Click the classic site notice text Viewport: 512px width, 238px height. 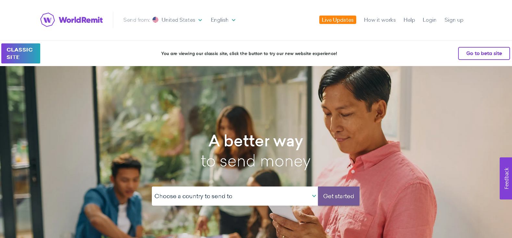pyautogui.click(x=249, y=53)
